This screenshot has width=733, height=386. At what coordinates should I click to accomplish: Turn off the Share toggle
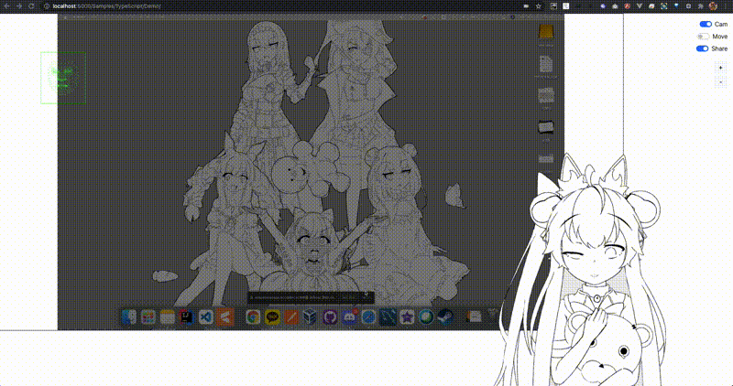[x=703, y=48]
